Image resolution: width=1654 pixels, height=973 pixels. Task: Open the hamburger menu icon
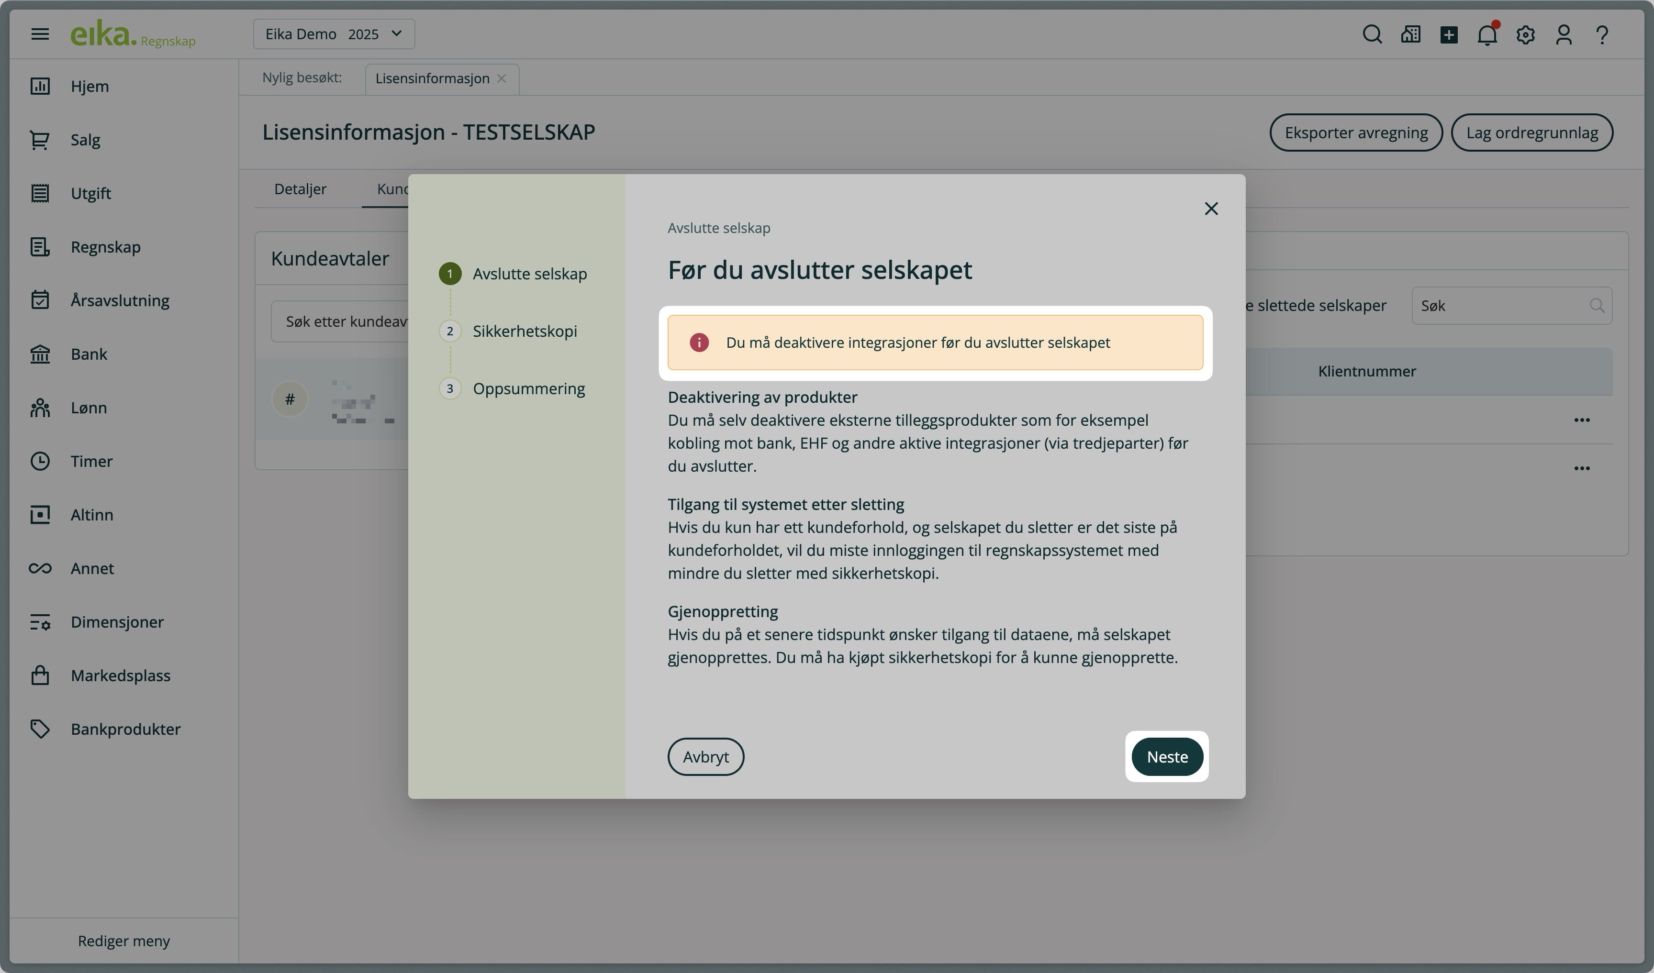tap(40, 34)
